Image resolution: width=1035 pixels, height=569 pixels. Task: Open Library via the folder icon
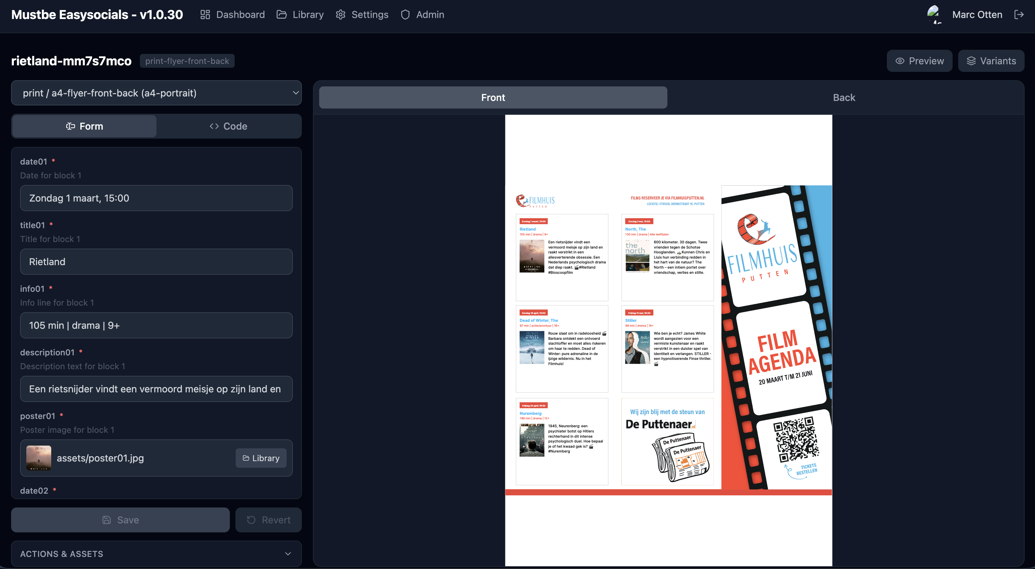click(282, 15)
